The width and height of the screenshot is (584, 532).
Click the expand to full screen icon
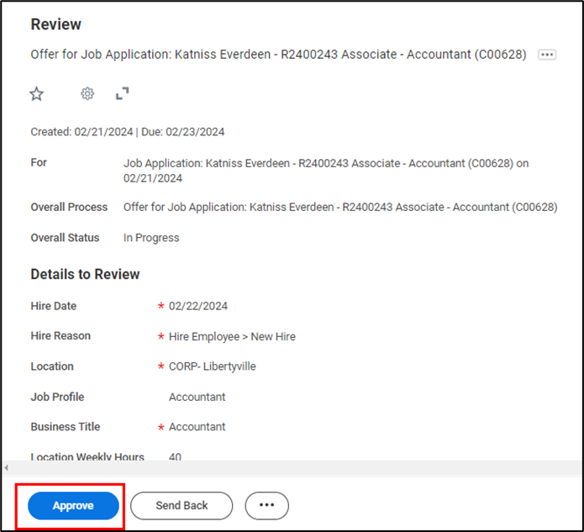tap(123, 94)
